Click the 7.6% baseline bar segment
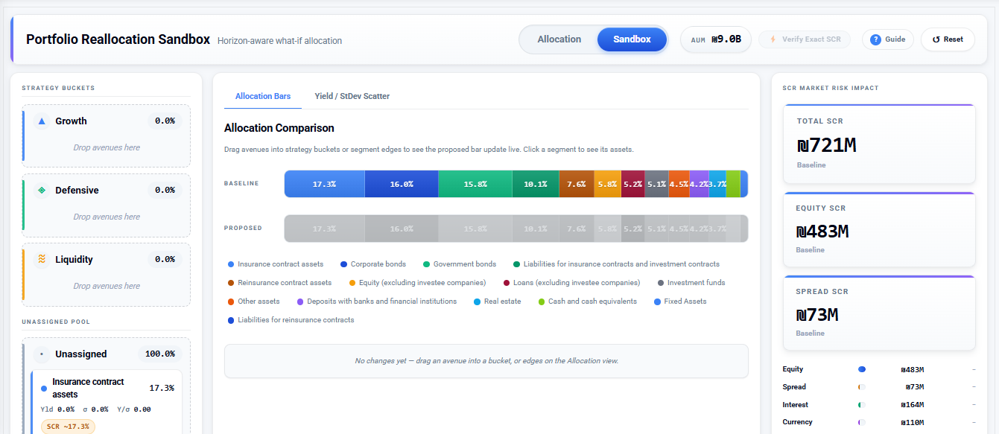999x434 pixels. point(576,184)
